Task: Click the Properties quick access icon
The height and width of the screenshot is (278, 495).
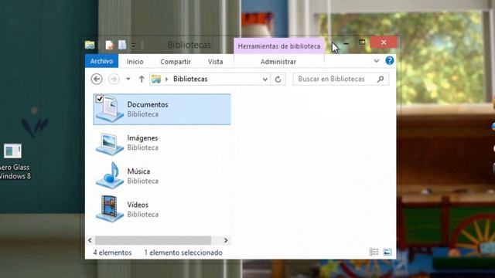Action: click(x=109, y=45)
